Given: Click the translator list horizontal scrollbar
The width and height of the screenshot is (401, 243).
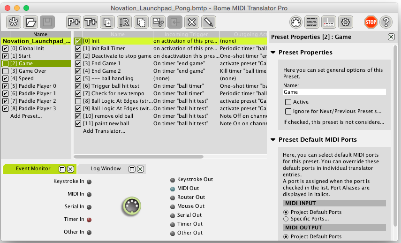Looking at the screenshot, I should click(x=139, y=157).
